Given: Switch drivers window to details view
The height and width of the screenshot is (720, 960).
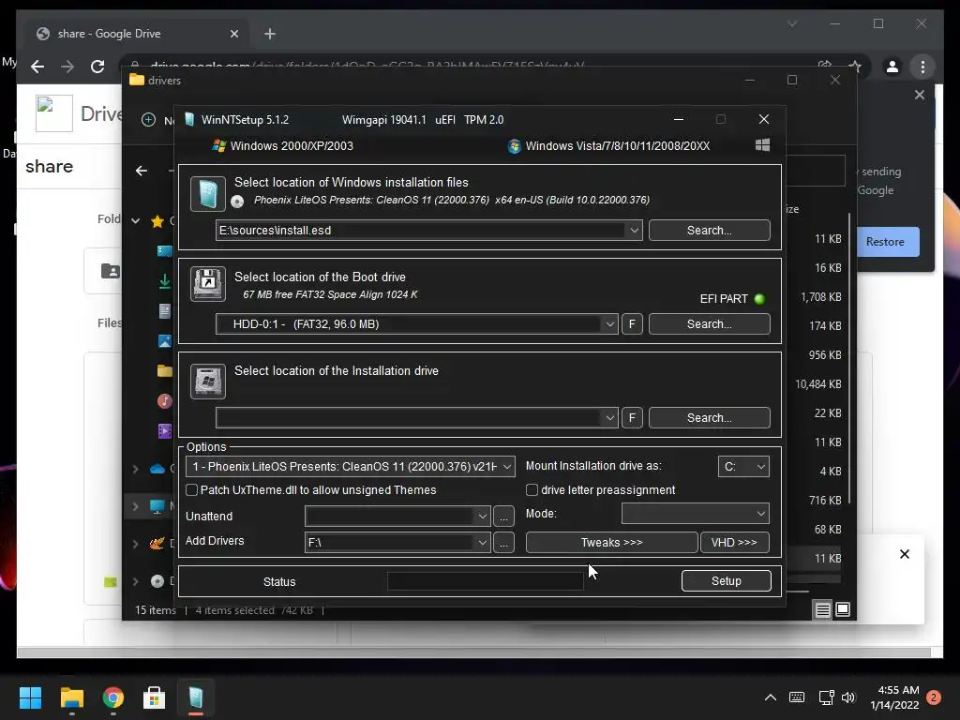Looking at the screenshot, I should [823, 609].
